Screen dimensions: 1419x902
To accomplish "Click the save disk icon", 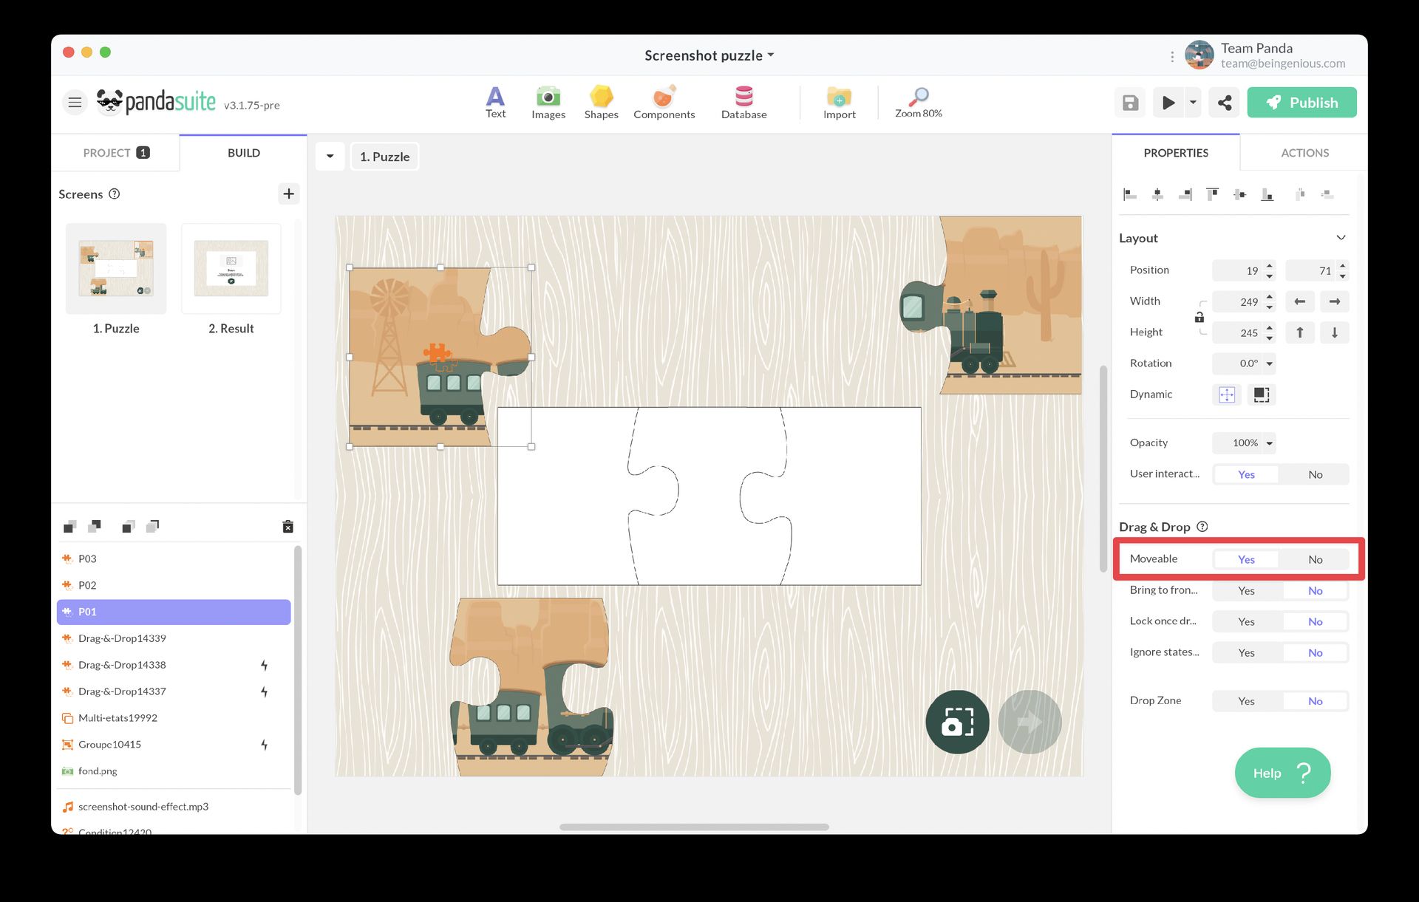I will point(1130,103).
